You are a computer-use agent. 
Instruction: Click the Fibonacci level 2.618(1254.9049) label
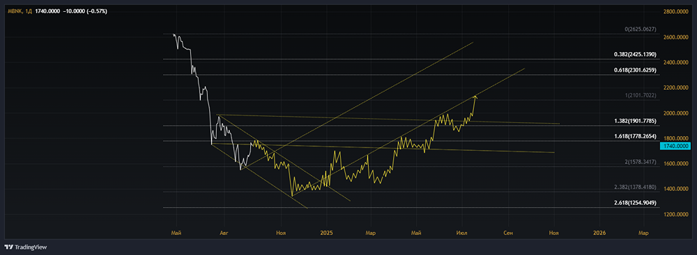(635, 202)
